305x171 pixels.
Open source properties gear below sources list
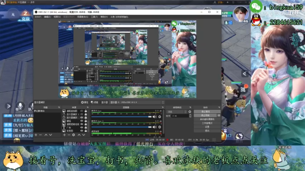point(73,135)
